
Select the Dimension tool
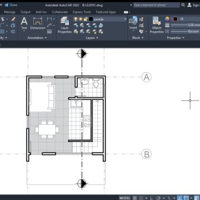point(38,23)
